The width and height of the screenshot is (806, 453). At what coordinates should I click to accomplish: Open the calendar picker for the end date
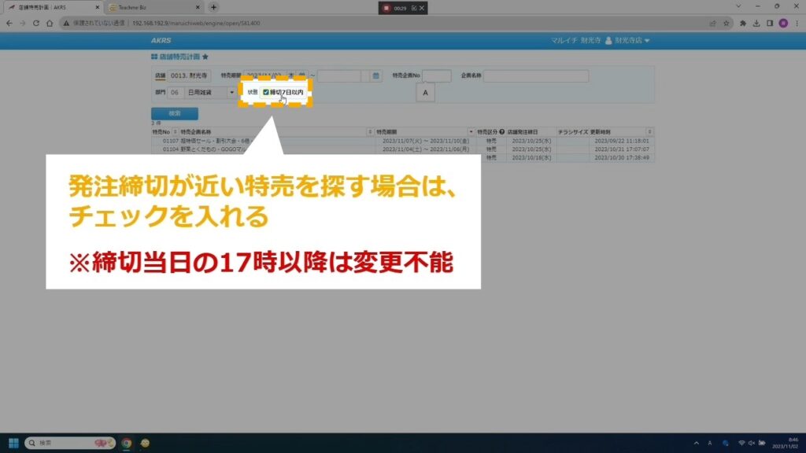376,76
